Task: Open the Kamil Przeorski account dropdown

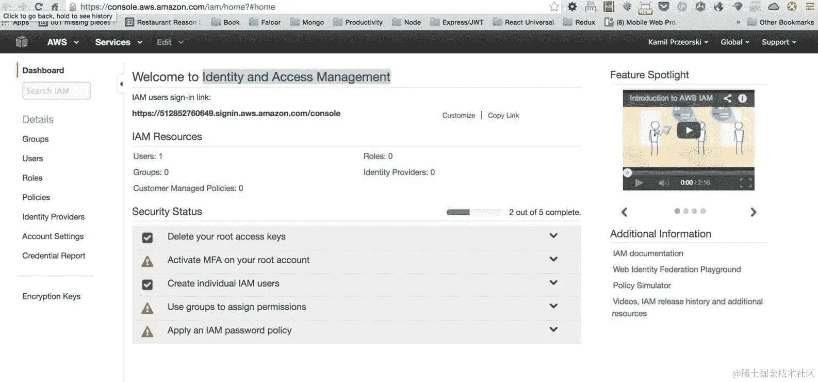Action: (x=678, y=42)
